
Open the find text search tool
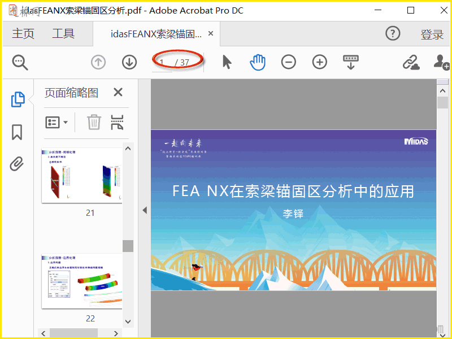click(x=20, y=62)
